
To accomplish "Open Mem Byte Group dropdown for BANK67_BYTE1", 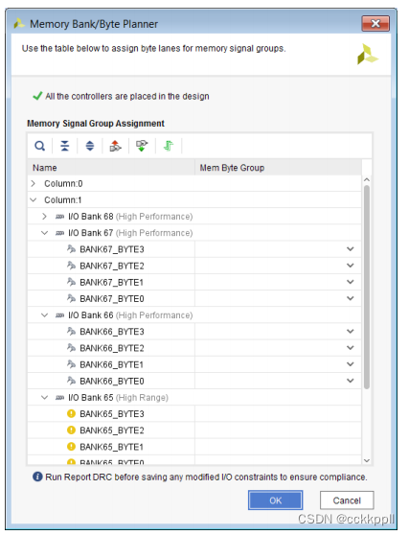I will 350,282.
